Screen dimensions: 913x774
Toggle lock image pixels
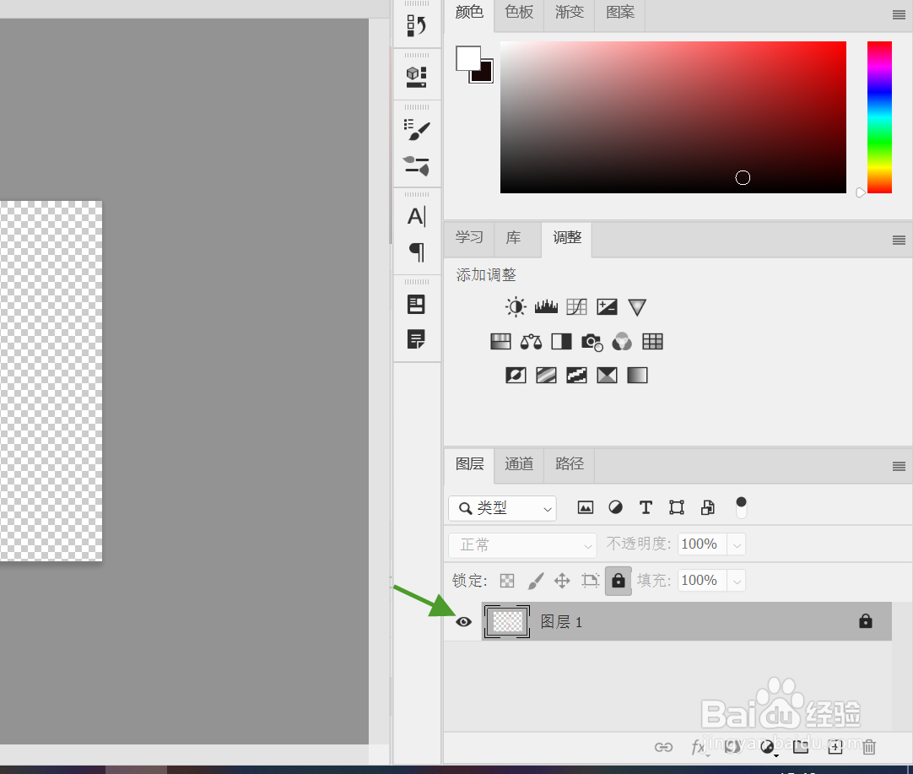tap(535, 581)
